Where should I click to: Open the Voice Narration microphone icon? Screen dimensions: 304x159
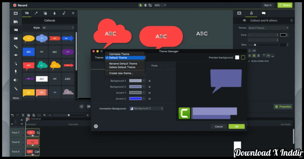[16, 71]
